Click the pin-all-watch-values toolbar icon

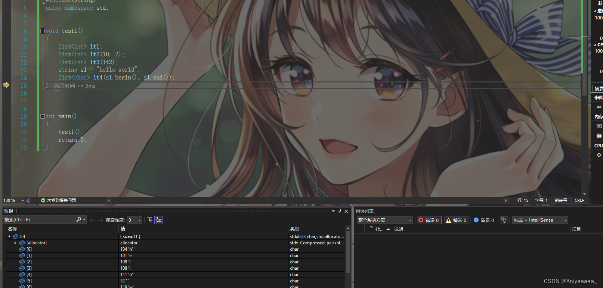[150, 220]
